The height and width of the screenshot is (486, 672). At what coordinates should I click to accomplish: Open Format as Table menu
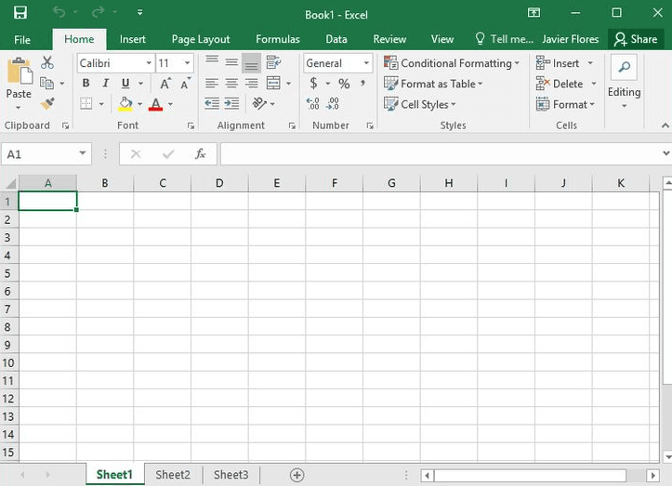(x=433, y=84)
